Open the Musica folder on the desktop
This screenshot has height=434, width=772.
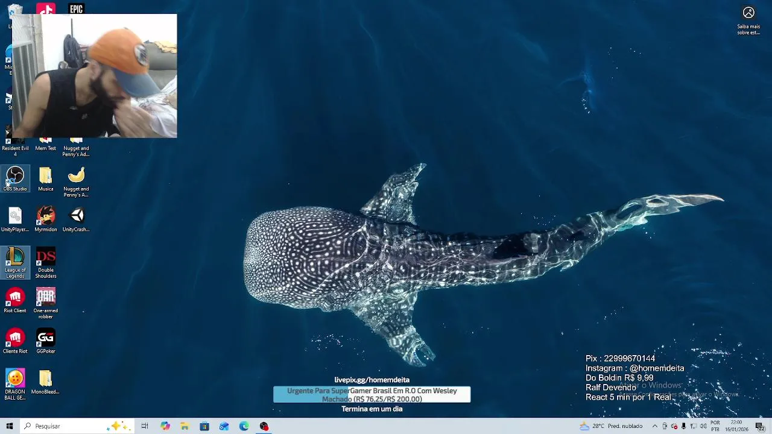pyautogui.click(x=46, y=179)
